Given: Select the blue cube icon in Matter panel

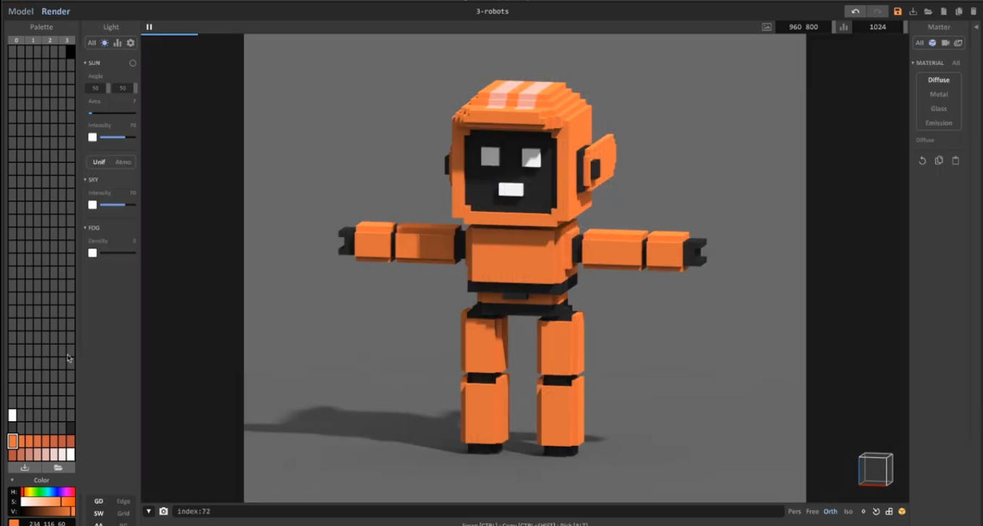Looking at the screenshot, I should [x=932, y=43].
